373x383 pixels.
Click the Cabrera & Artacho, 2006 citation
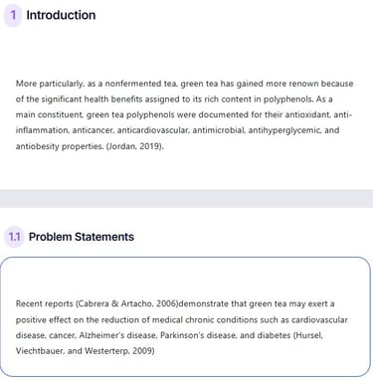[126, 303]
